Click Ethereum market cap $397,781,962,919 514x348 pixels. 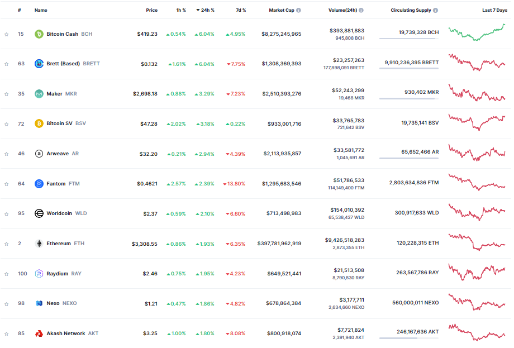point(279,244)
